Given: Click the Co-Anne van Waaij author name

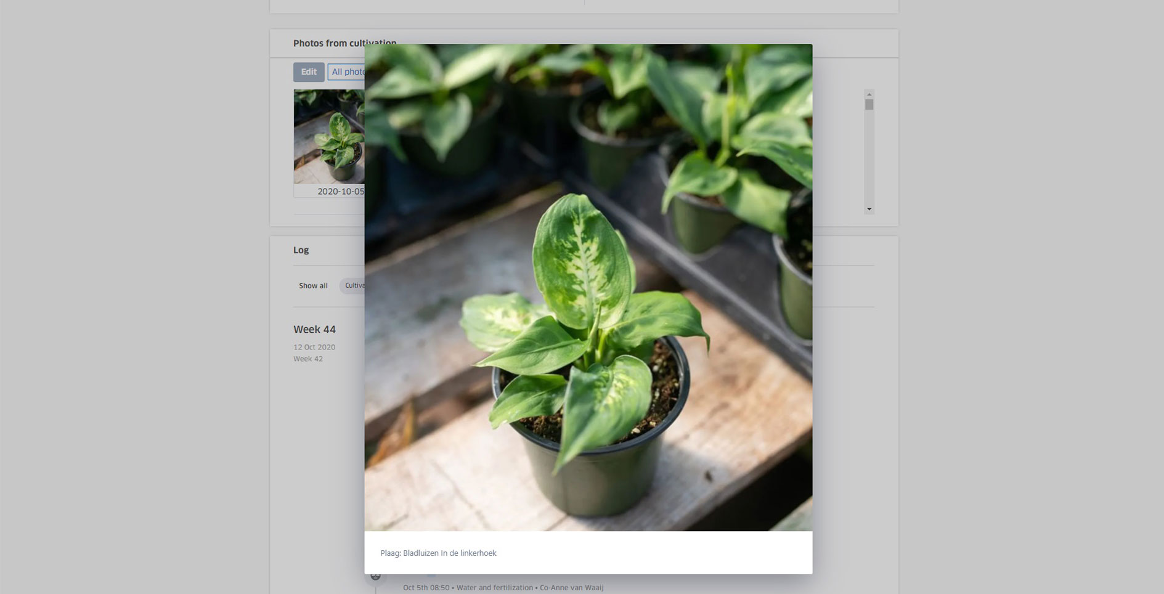Looking at the screenshot, I should click(571, 588).
